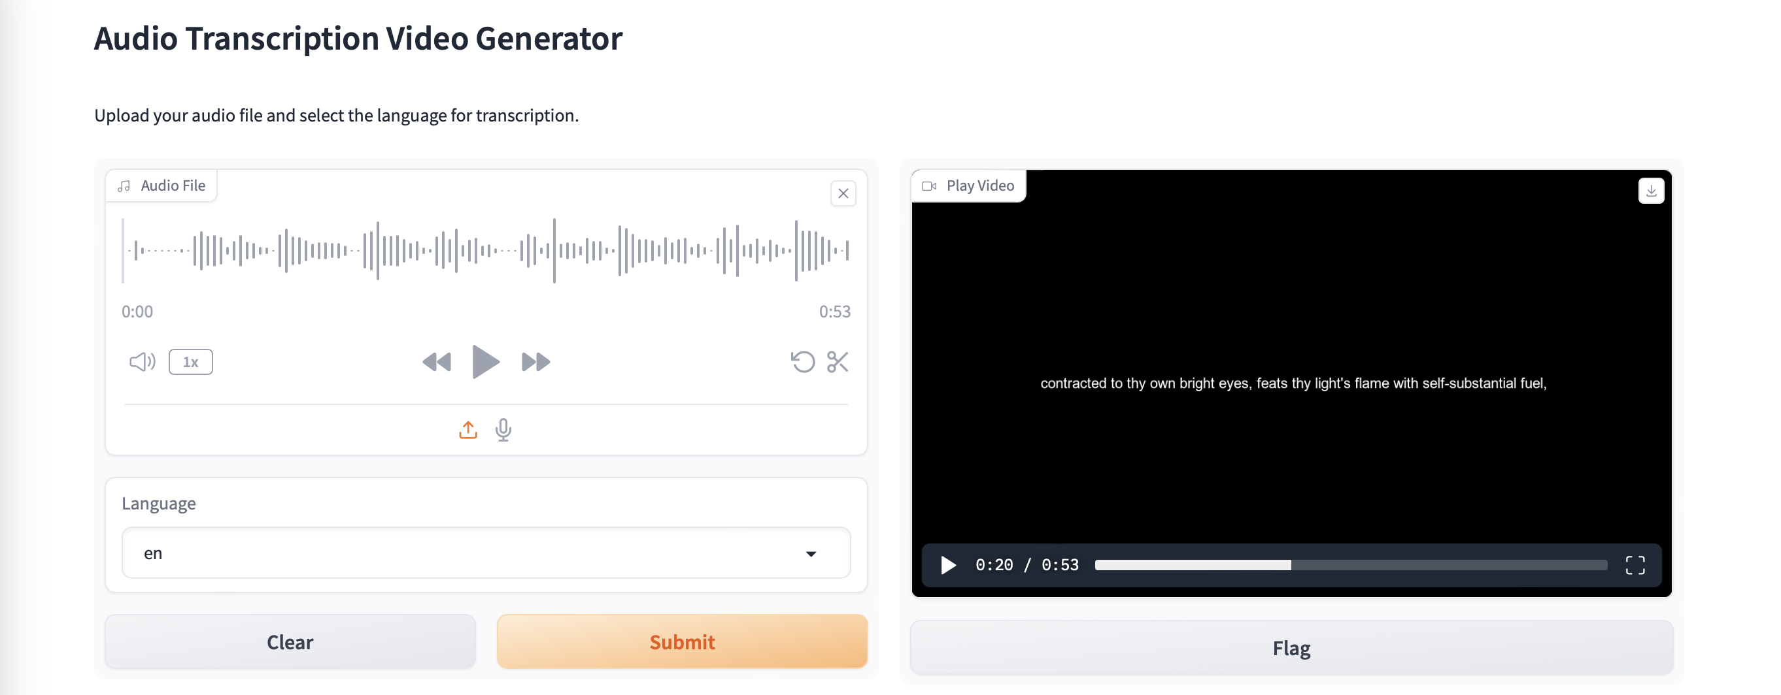Click the orange upload file icon

click(468, 430)
